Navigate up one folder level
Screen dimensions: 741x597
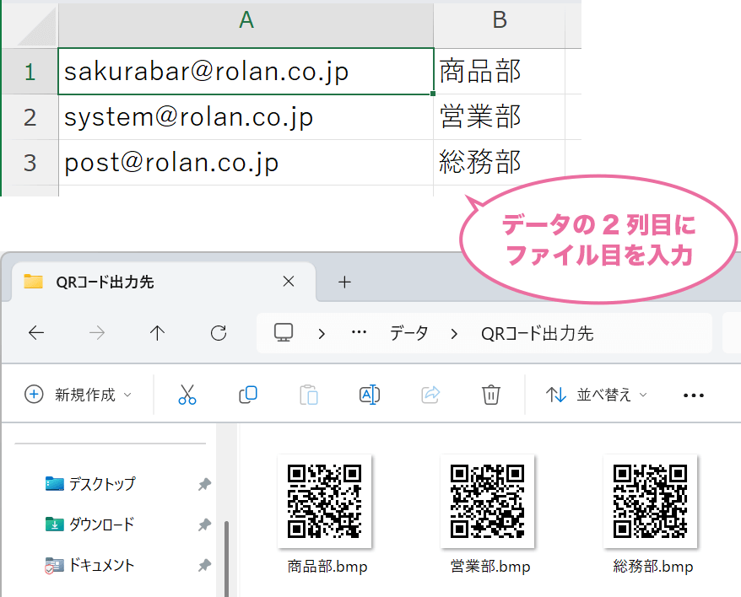pos(158,332)
